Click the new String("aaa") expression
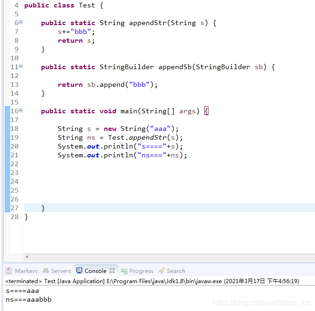Screen dimensions: 315x311 (139, 129)
